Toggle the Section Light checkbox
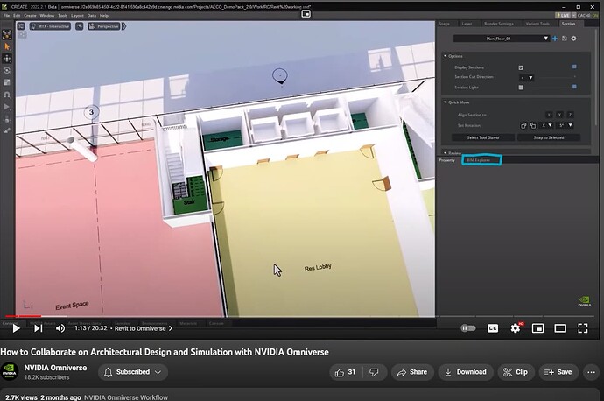This screenshot has width=604, height=401. coord(521,88)
